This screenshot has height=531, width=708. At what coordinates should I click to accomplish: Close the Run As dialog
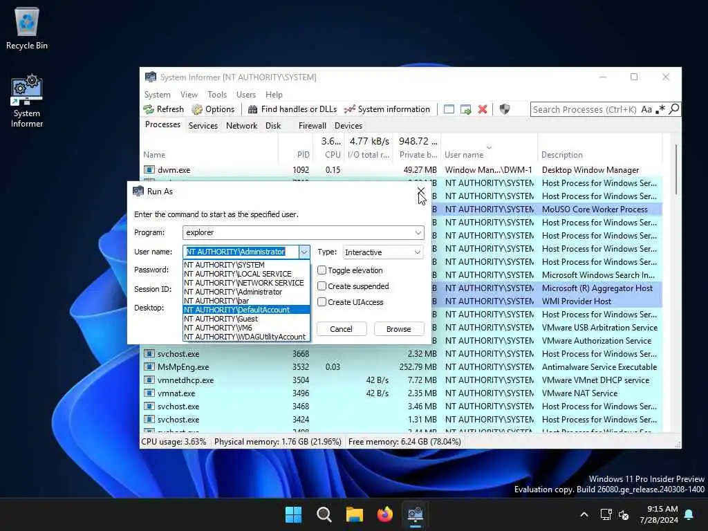[x=420, y=192]
